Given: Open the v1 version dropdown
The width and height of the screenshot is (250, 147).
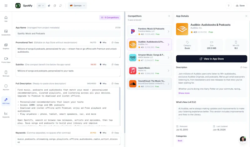Looking at the screenshot, I should click(41, 6).
